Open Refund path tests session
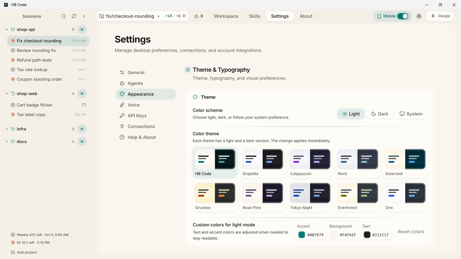Screen dimensions: 461x259 point(48,60)
